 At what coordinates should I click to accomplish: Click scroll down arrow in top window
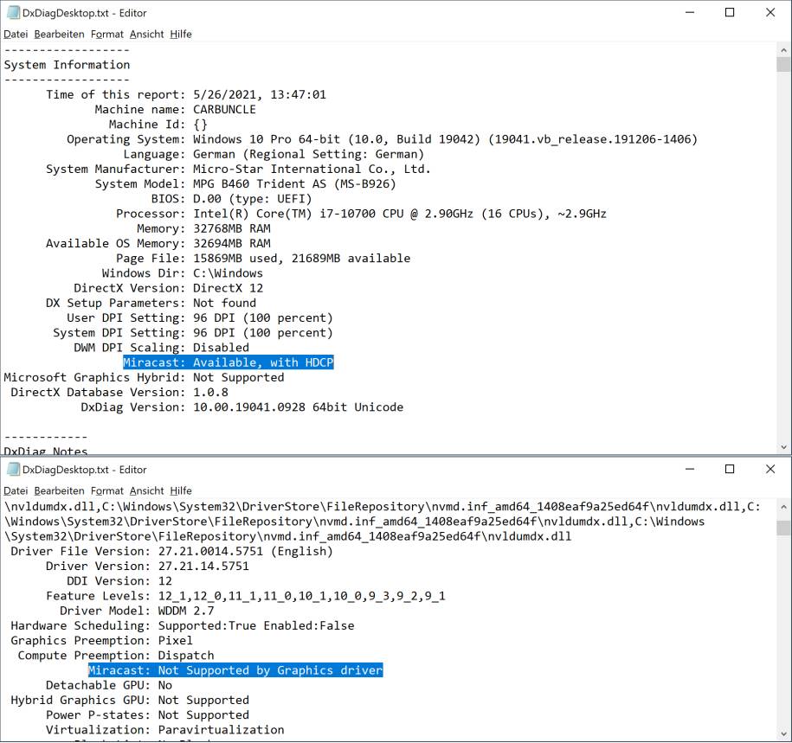tap(783, 447)
